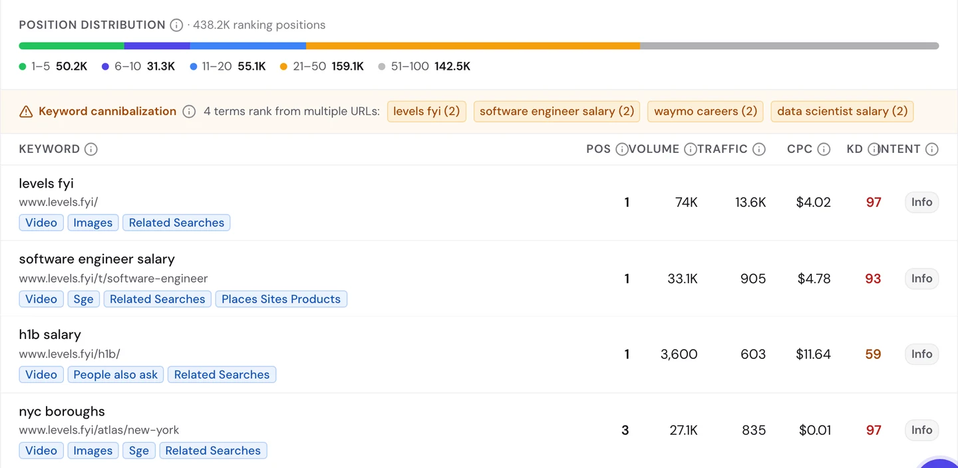Click Keyword cannibalization info icon
This screenshot has width=958, height=468.
(189, 112)
